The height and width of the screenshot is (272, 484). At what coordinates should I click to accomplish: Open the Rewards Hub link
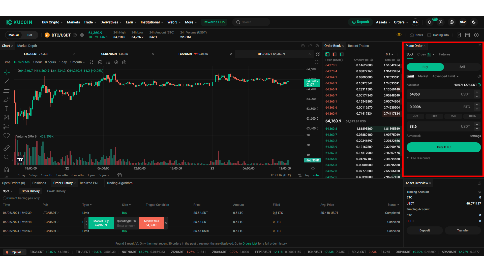(214, 22)
